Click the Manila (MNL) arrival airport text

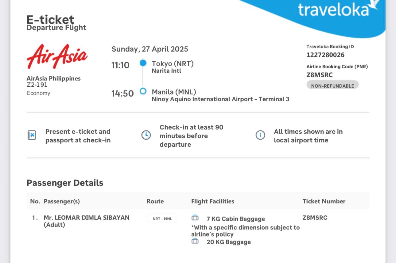tap(174, 92)
